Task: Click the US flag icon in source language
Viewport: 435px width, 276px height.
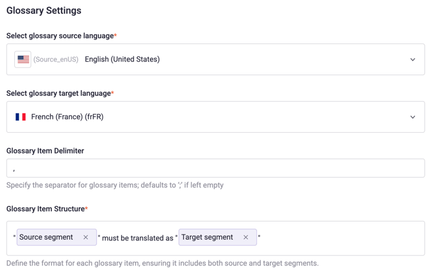Action: coord(23,60)
